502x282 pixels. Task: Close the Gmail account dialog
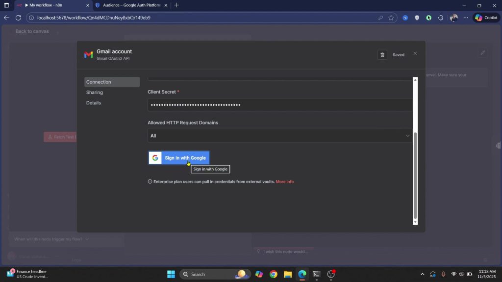click(415, 53)
